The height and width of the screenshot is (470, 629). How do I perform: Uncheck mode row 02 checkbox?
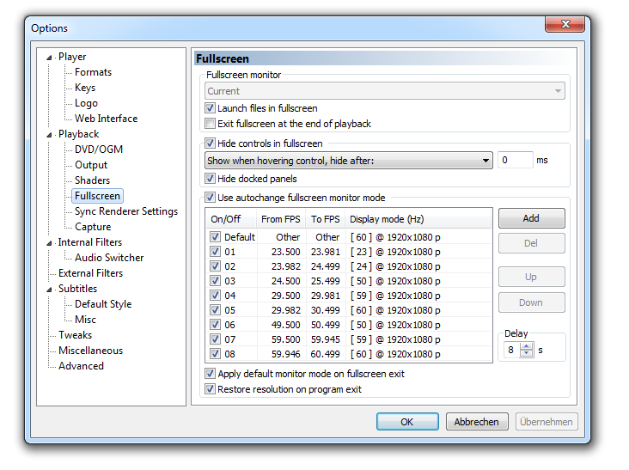(215, 266)
